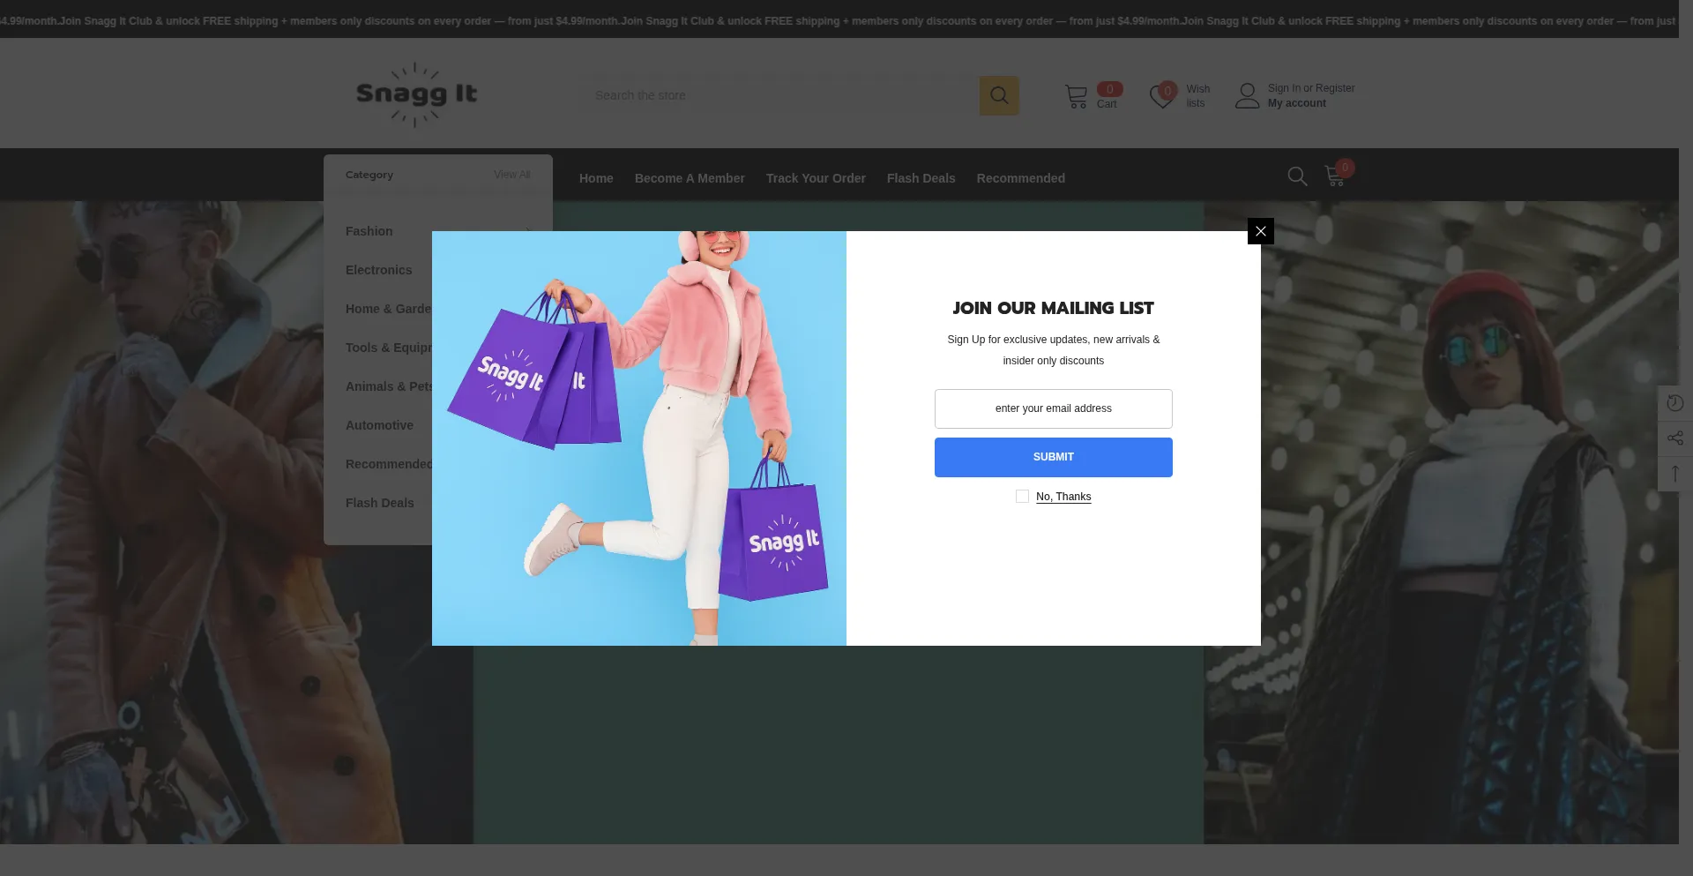
Task: Open the navigation bar cart icon
Action: (x=1335, y=176)
